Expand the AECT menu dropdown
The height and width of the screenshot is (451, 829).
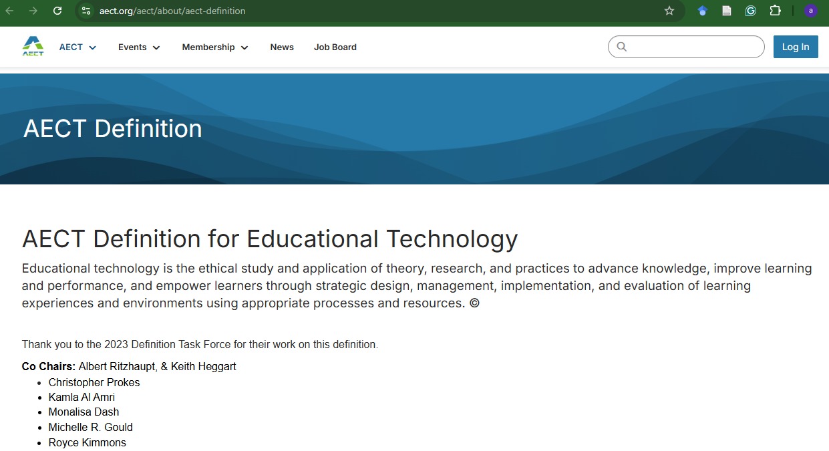(x=78, y=47)
